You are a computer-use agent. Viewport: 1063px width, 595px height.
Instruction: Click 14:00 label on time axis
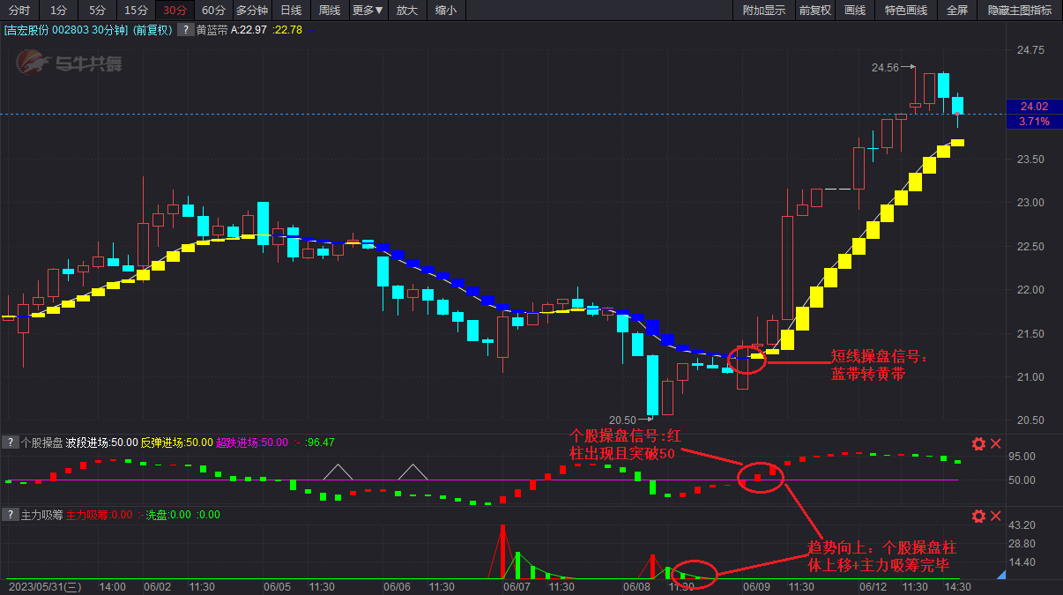click(113, 586)
